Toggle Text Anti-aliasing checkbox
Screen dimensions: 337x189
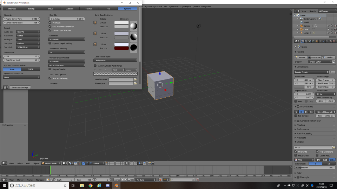50,78
